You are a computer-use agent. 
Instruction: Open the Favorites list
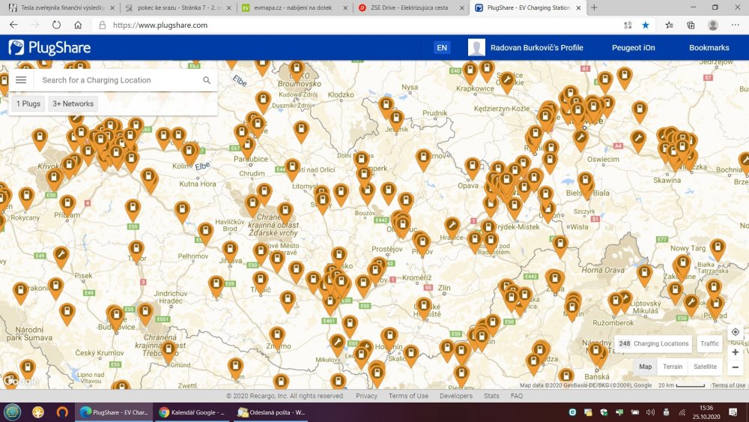click(669, 25)
